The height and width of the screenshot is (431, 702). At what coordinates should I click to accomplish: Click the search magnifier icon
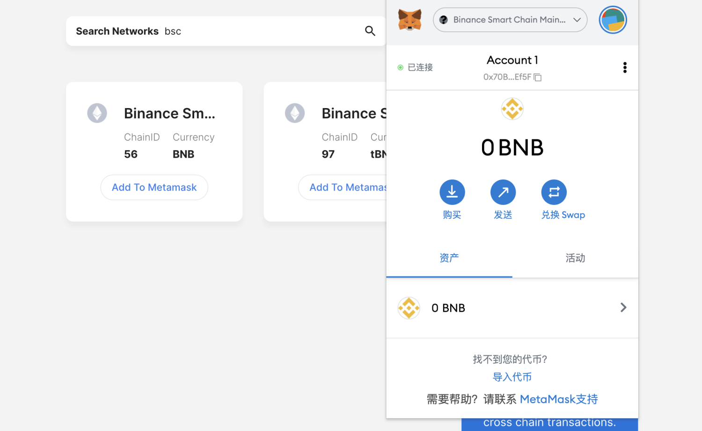[x=370, y=31]
